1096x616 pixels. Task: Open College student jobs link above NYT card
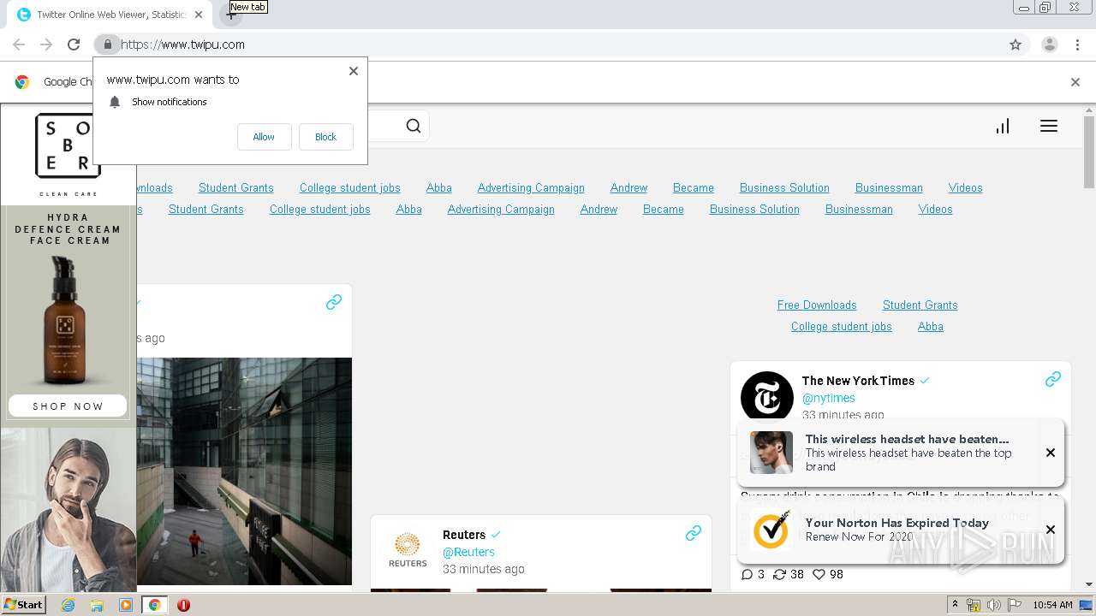click(x=842, y=326)
